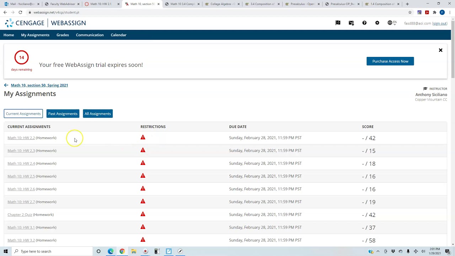Go back via arrow beside Math 10 course link
This screenshot has height=256, width=455.
coord(6,85)
